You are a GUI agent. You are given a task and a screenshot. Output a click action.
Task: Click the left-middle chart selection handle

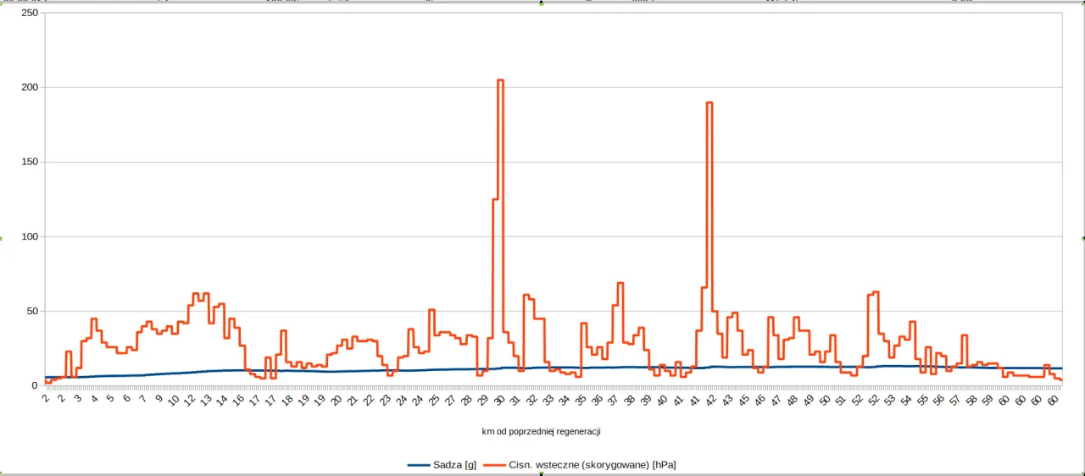2,238
